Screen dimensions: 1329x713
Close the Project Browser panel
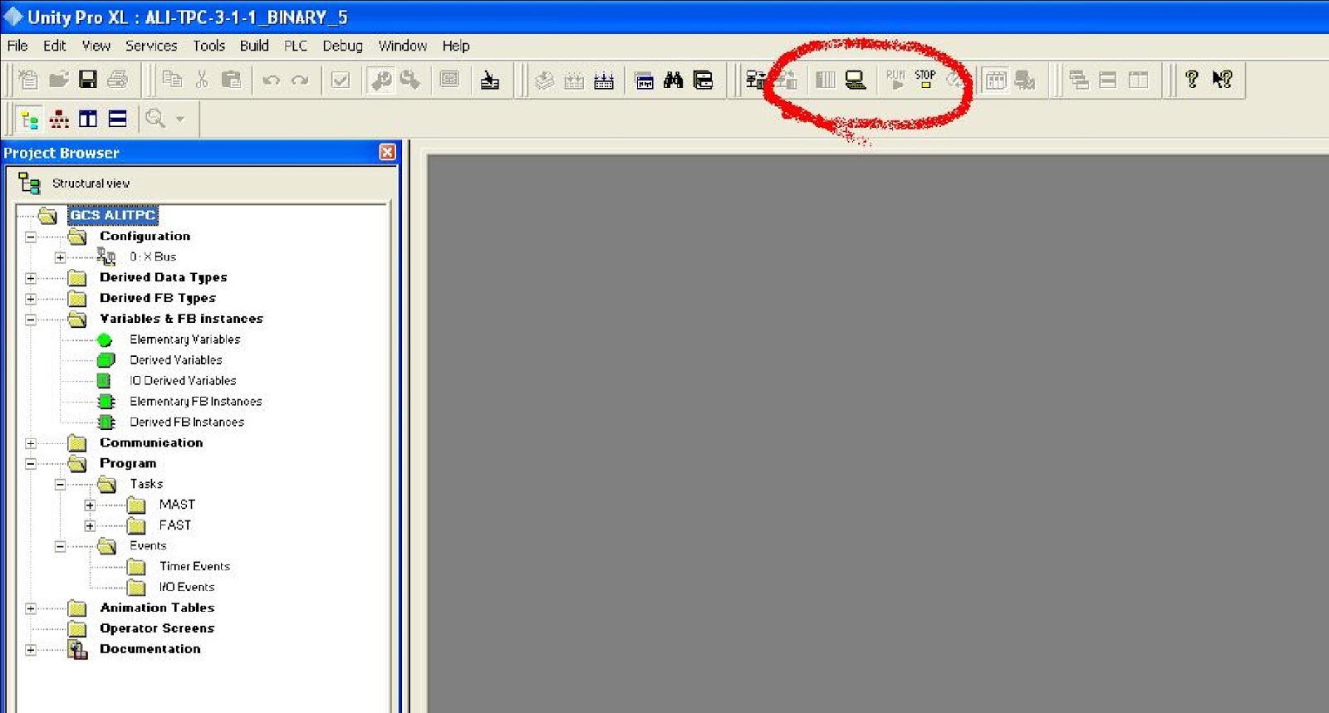point(387,152)
